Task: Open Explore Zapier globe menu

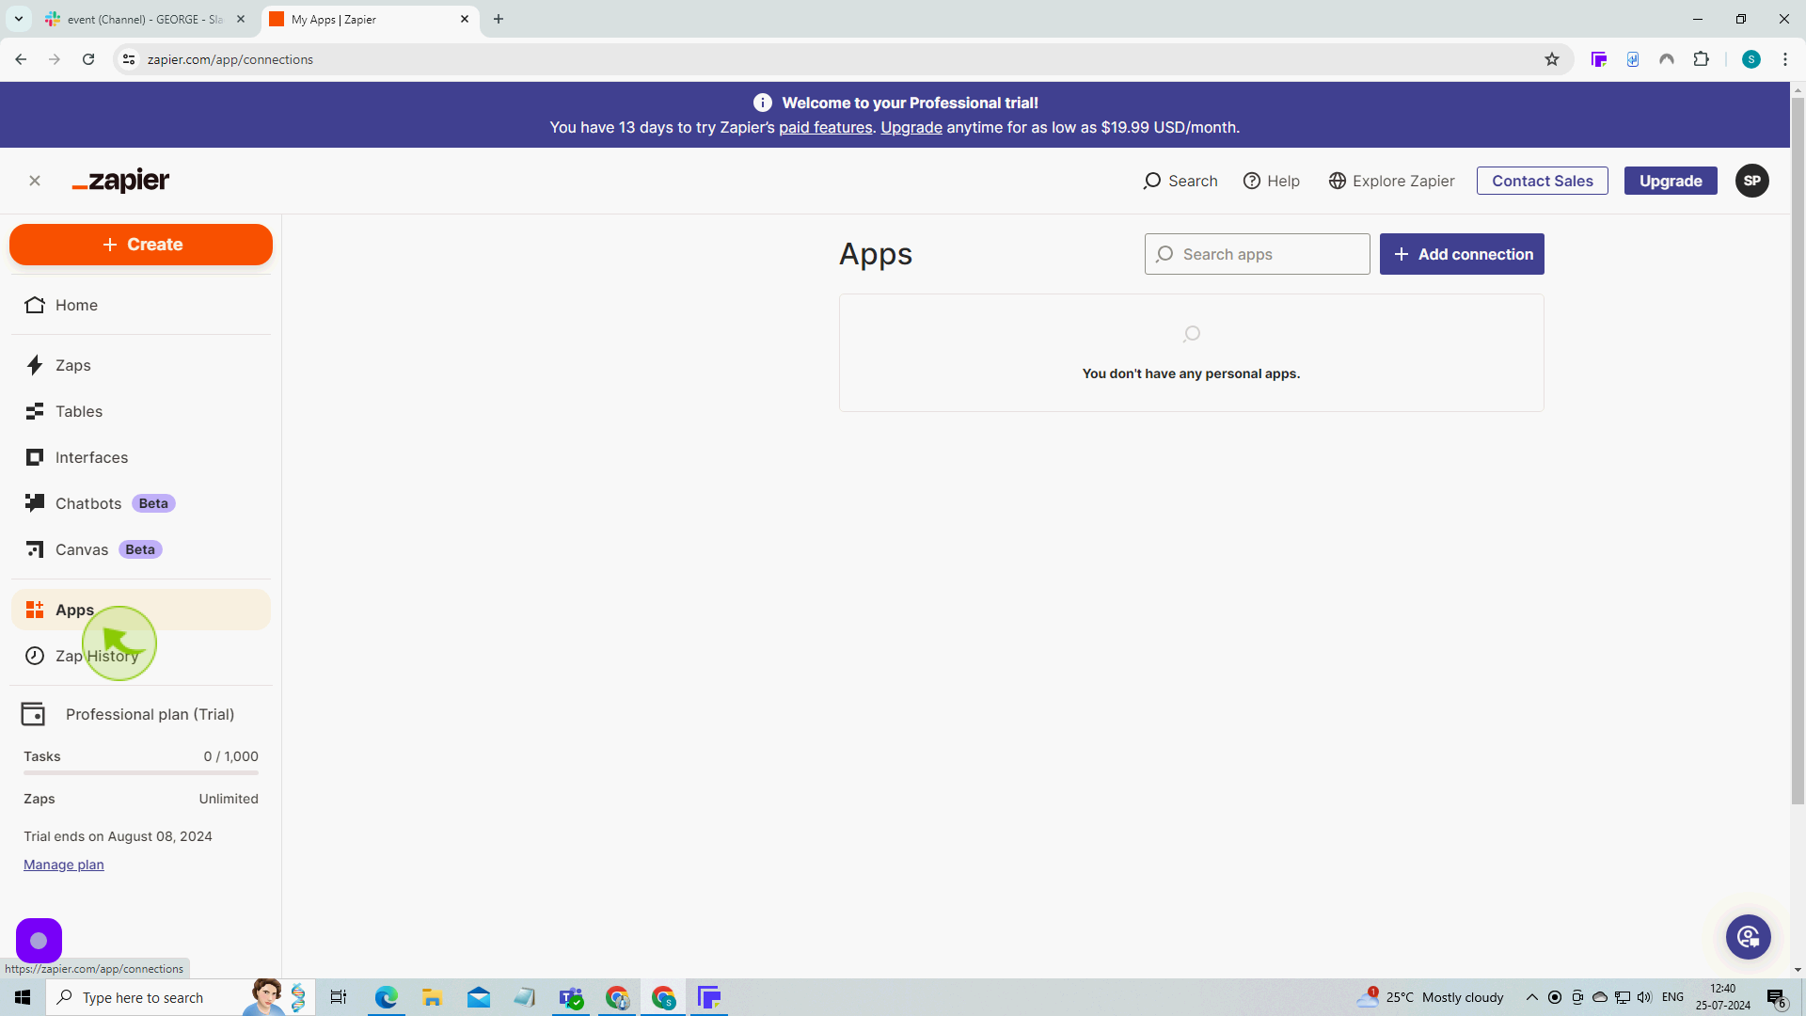Action: [x=1391, y=181]
